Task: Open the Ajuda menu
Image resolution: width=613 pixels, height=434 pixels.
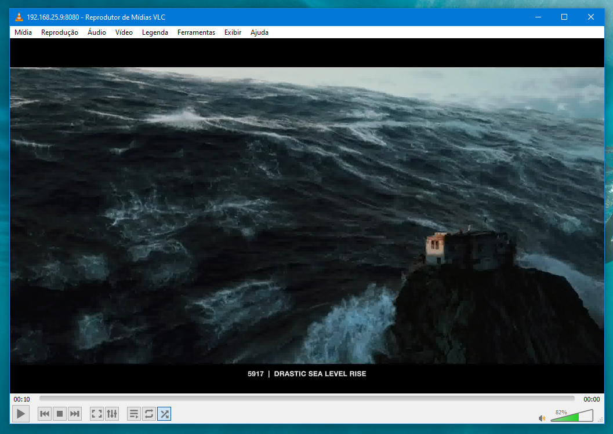Action: point(259,32)
